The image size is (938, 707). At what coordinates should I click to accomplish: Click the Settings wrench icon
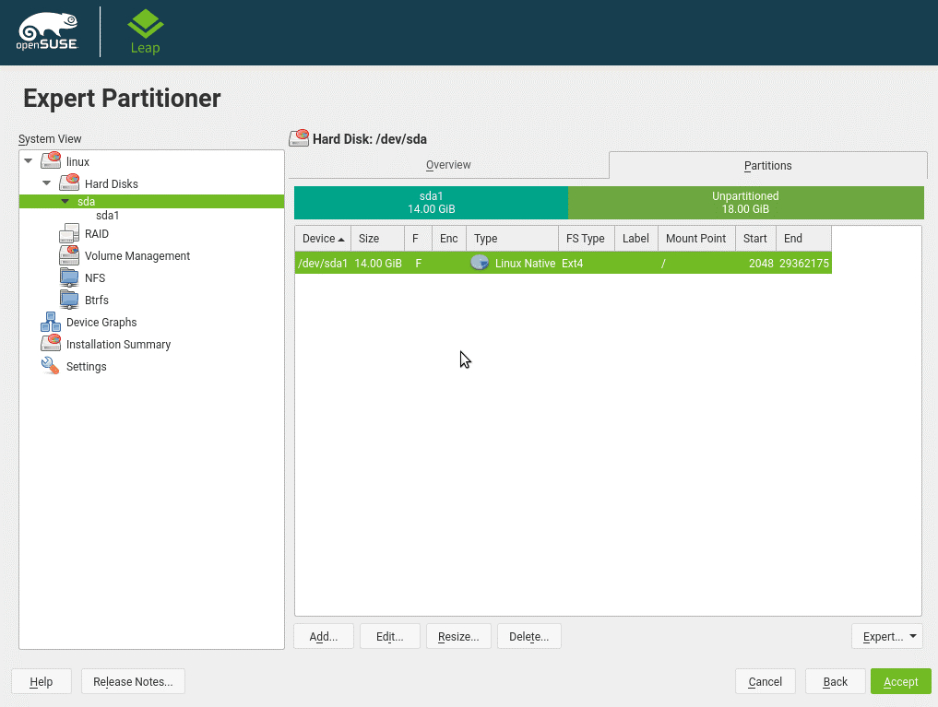(50, 366)
